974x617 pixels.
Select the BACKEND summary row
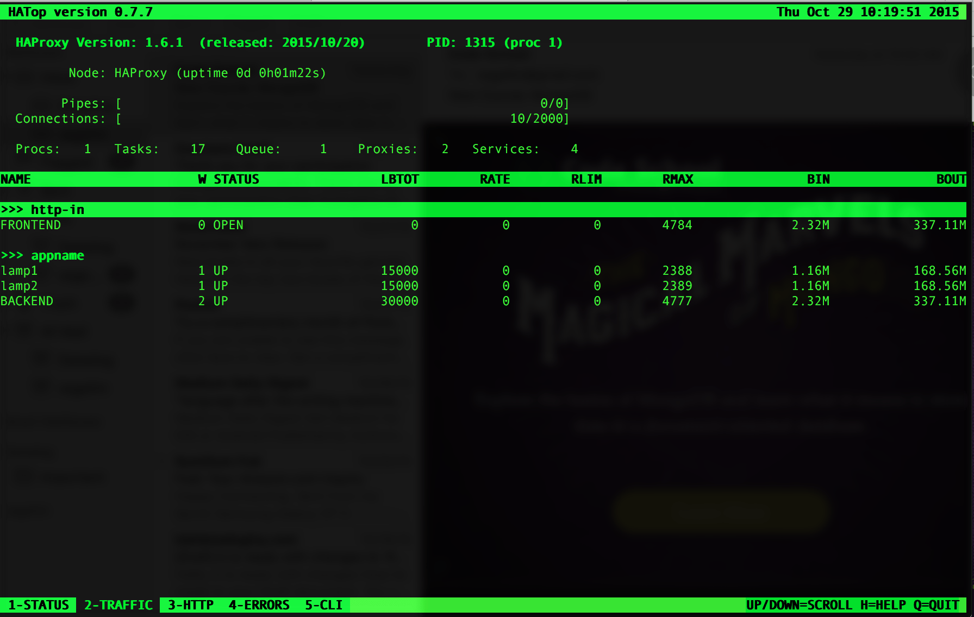point(27,301)
